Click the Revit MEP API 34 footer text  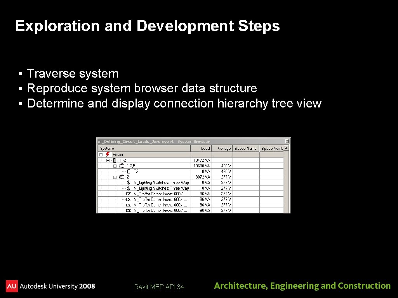pos(159,287)
